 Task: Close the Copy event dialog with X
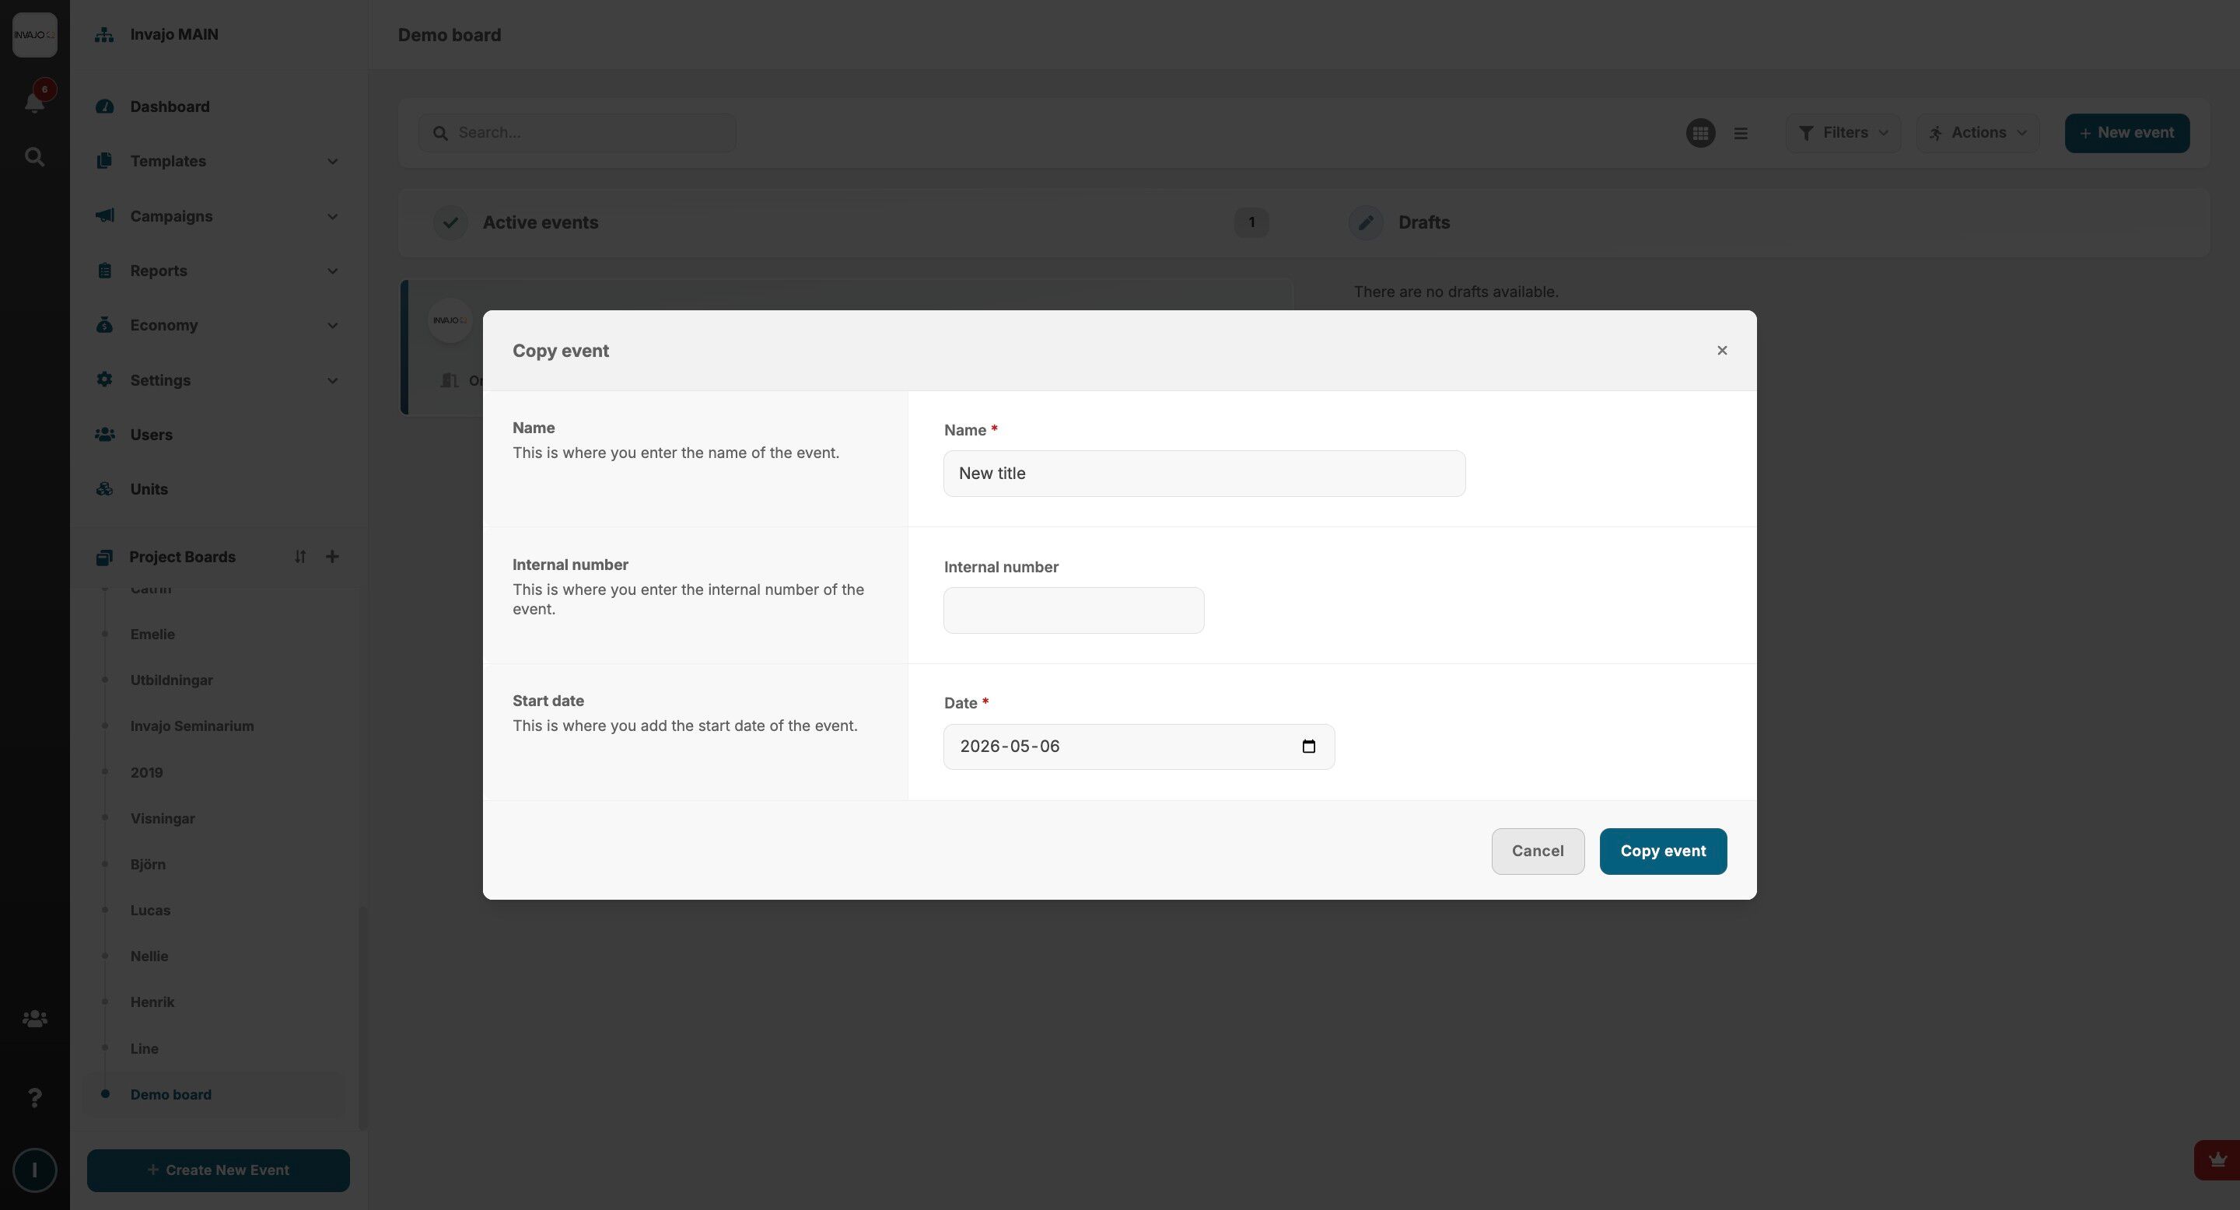pyautogui.click(x=1721, y=350)
